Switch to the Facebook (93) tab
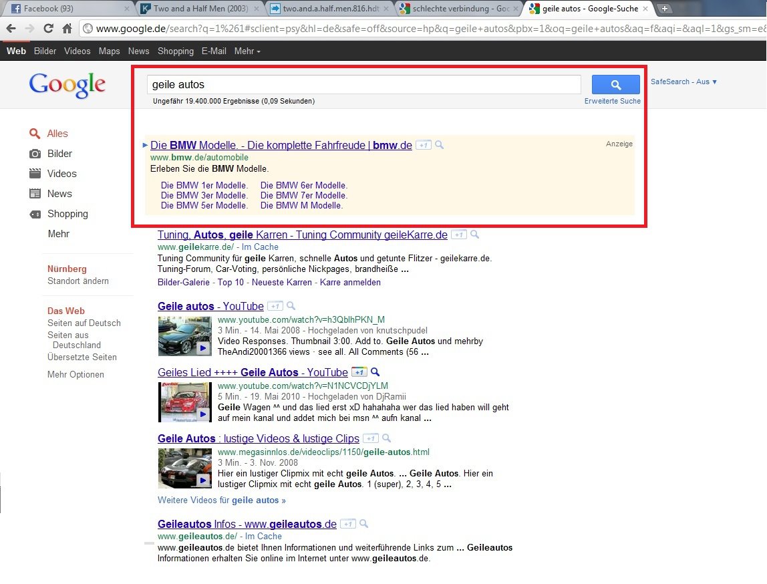 click(x=68, y=8)
